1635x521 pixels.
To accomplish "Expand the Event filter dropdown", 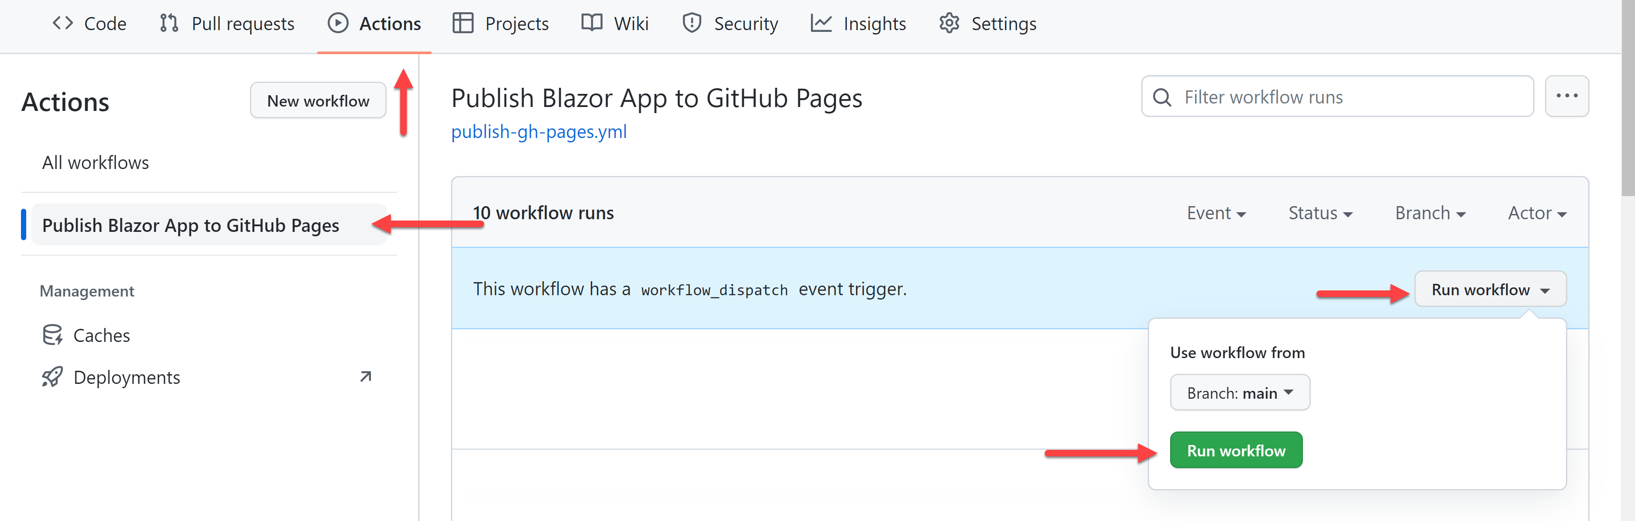I will [1216, 213].
